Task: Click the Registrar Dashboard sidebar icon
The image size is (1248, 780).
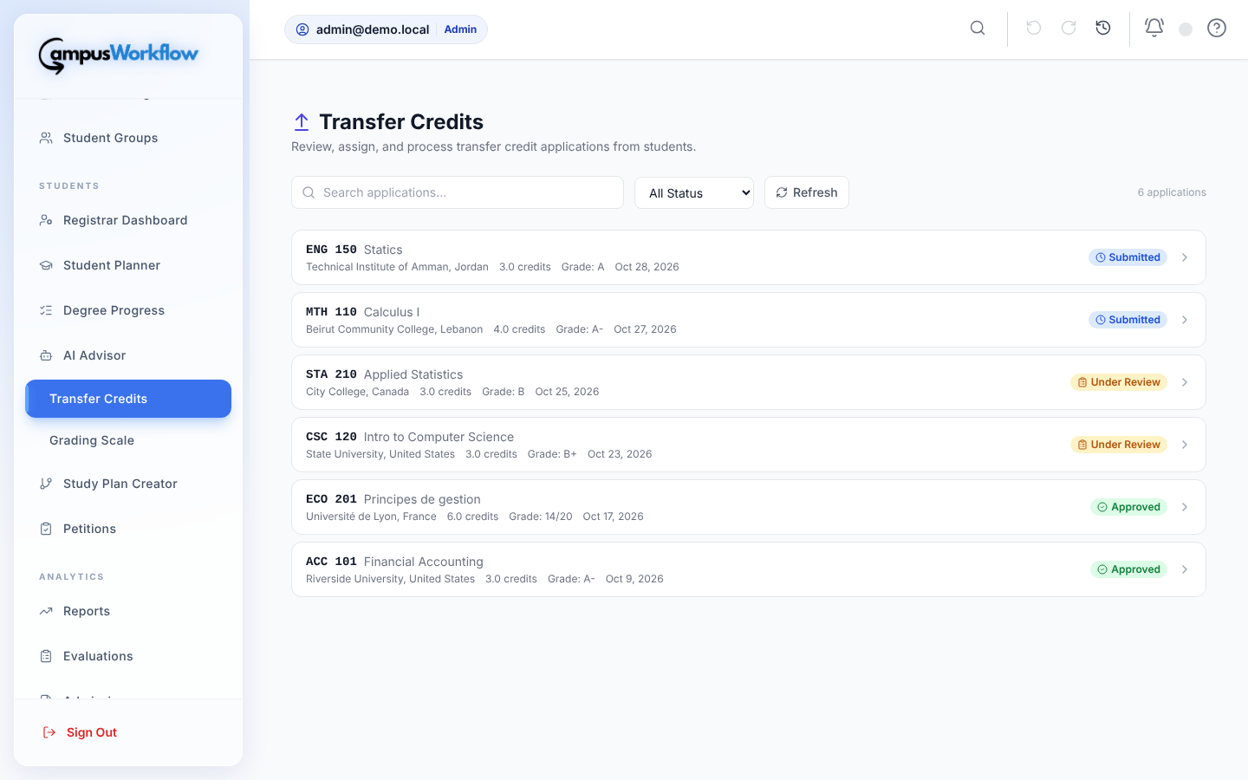Action: tap(46, 220)
